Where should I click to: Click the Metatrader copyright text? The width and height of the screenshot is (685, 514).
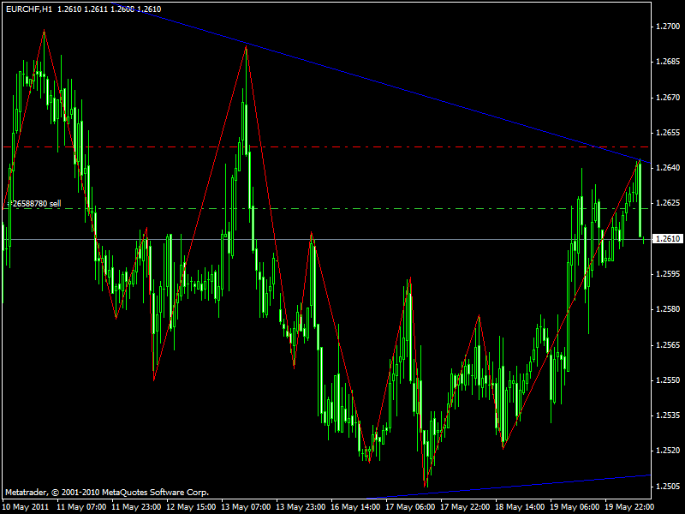(x=107, y=493)
